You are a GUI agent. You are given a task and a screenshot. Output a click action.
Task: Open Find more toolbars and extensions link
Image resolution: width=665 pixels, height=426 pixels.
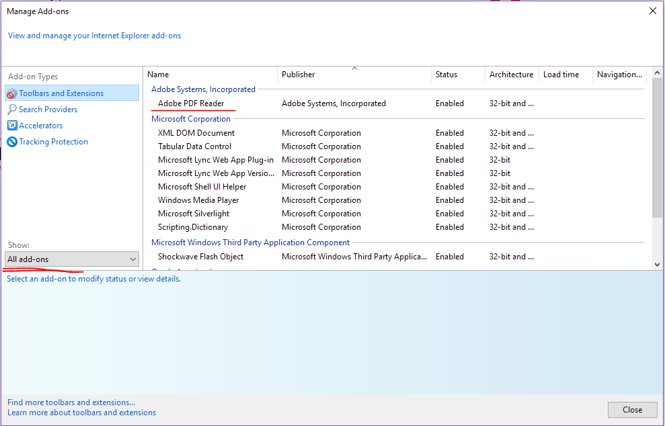71,402
